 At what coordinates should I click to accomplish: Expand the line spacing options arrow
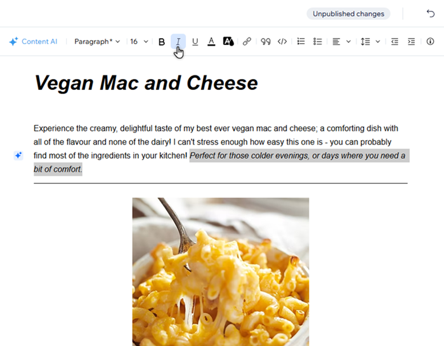click(378, 42)
